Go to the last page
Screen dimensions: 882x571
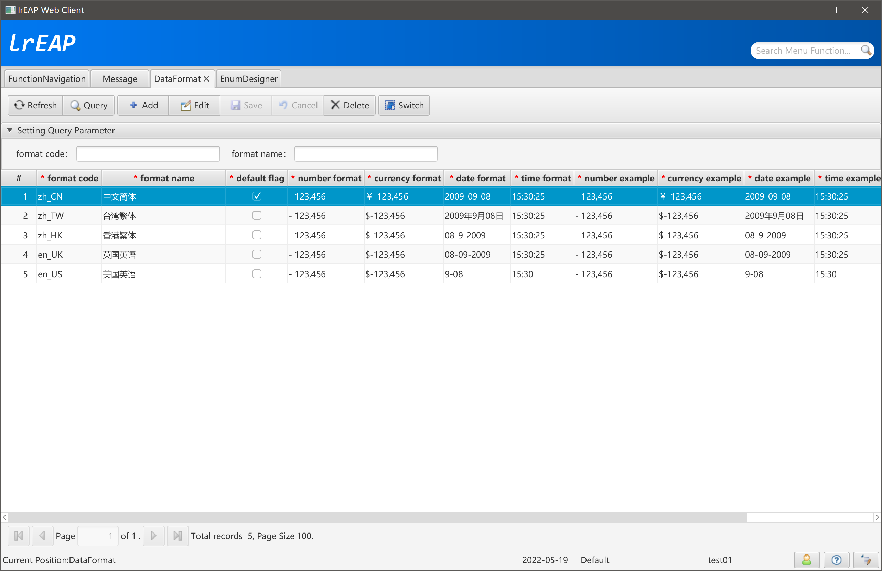(178, 536)
